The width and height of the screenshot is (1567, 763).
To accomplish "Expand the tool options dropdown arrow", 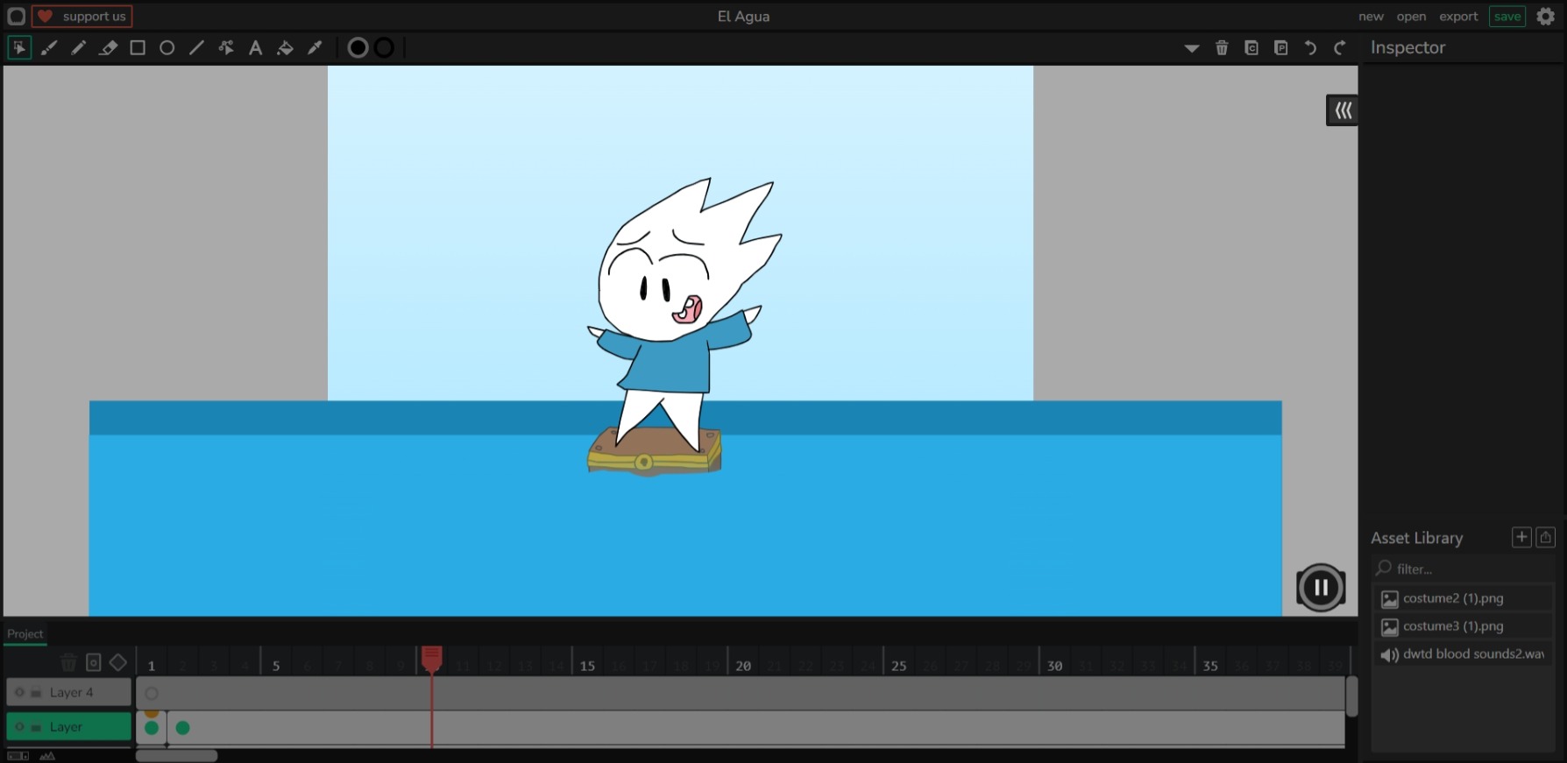I will tap(1192, 48).
